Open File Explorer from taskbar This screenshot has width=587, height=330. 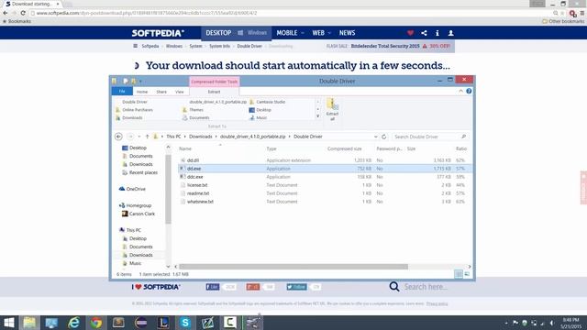pyautogui.click(x=29, y=323)
